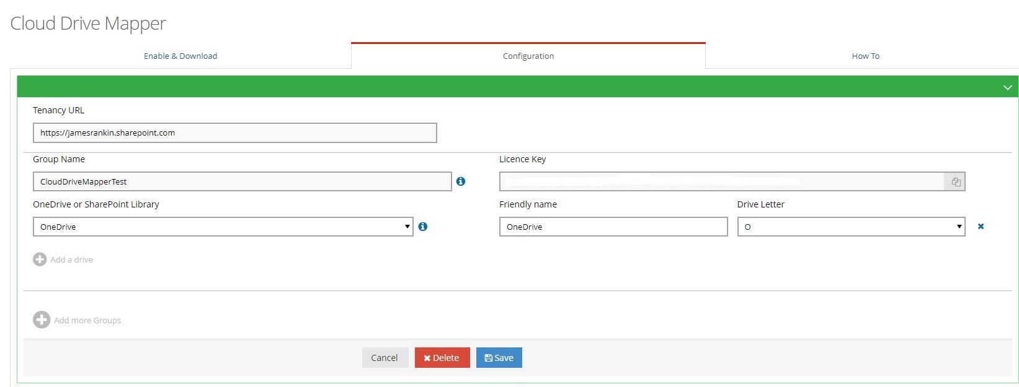Image resolution: width=1019 pixels, height=387 pixels.
Task: Click the plus icon for Add a drive
Action: click(40, 259)
